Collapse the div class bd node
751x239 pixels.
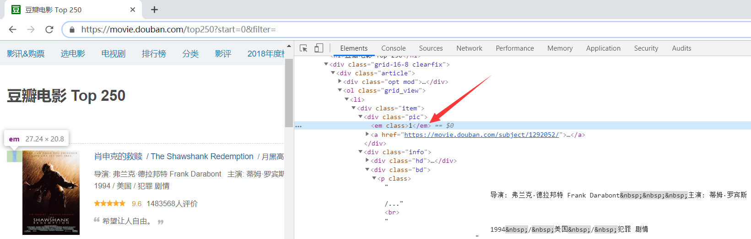[367, 170]
